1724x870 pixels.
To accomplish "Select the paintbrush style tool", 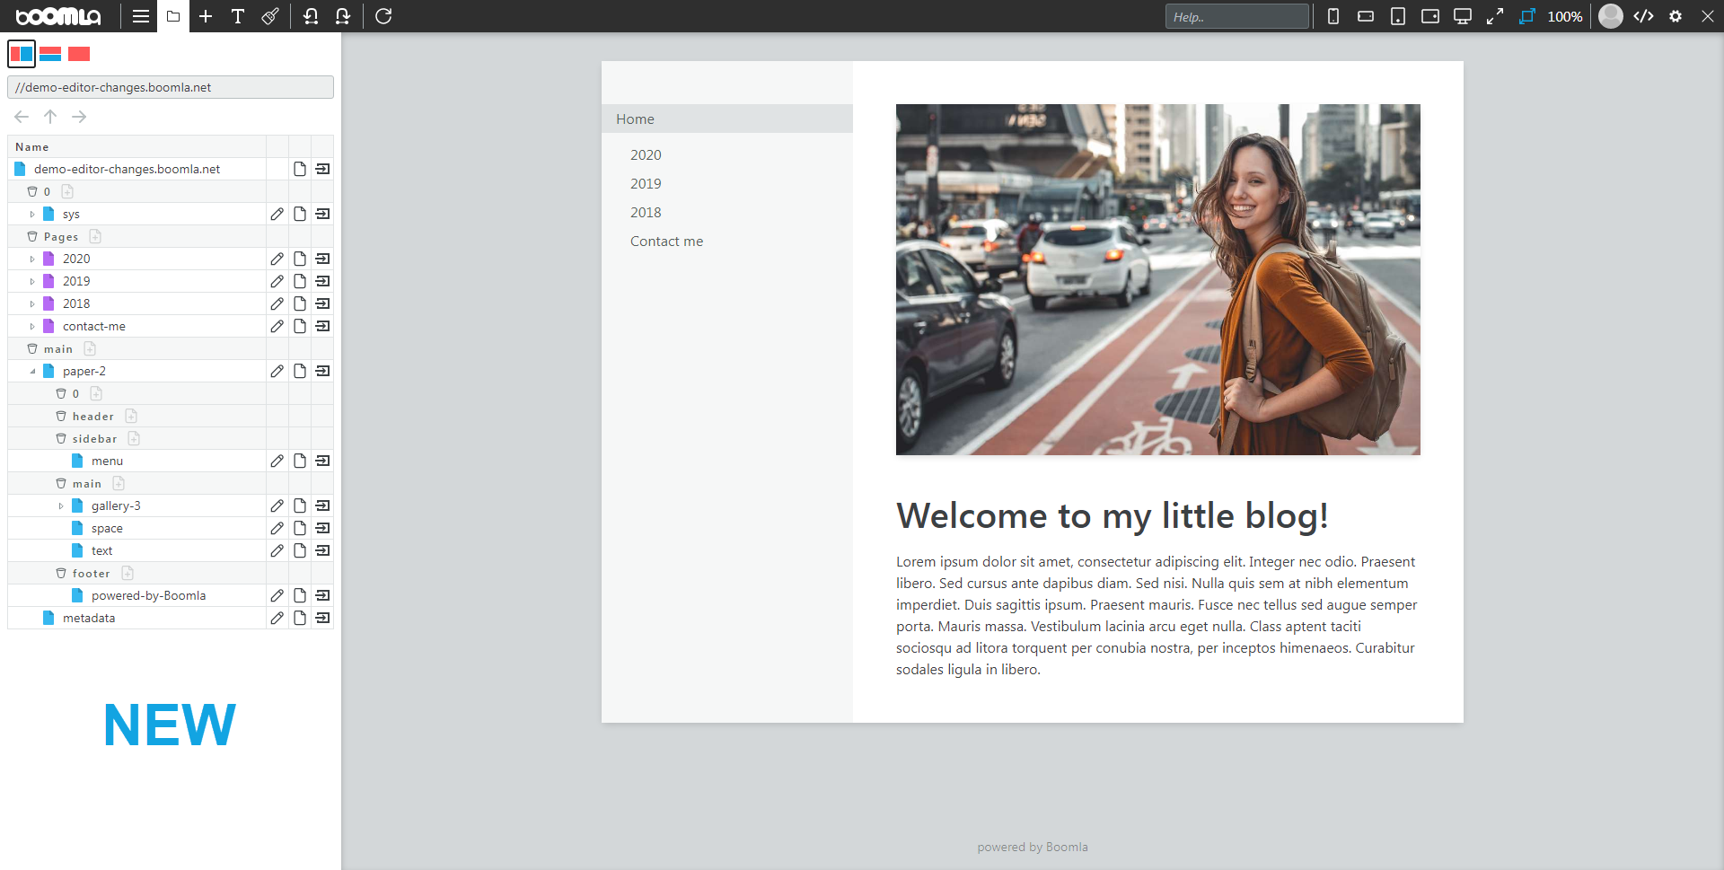I will (x=270, y=16).
